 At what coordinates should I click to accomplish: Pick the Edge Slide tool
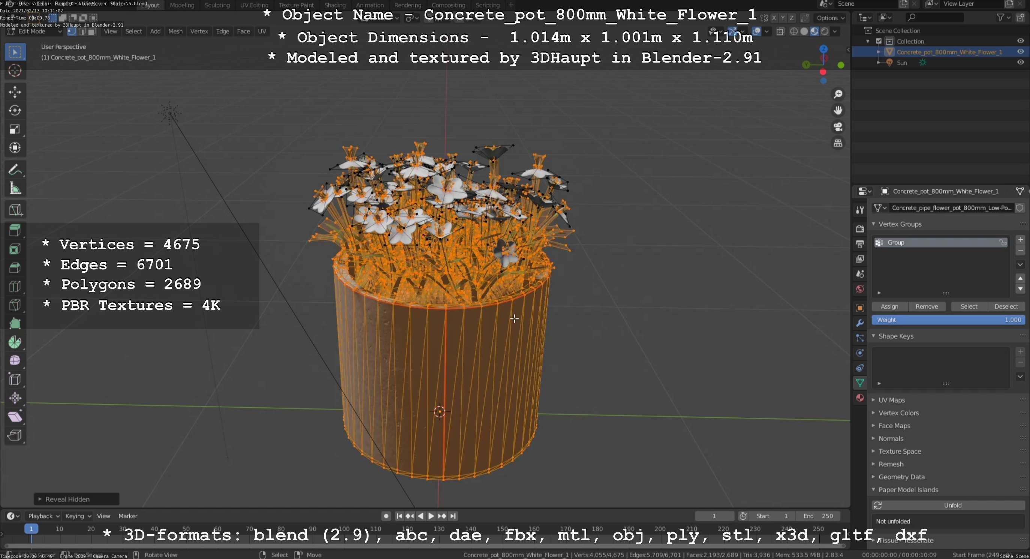coord(15,380)
